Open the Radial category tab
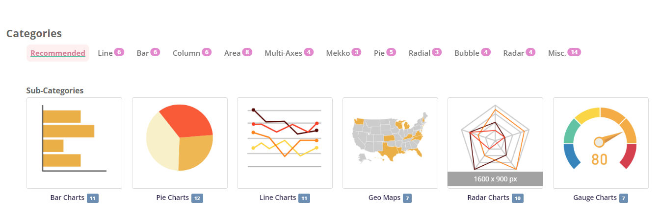This screenshot has height=221, width=660. [420, 53]
